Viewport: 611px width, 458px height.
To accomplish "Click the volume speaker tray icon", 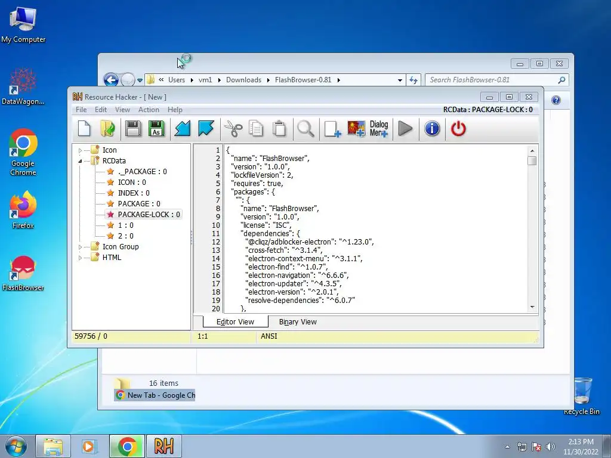I will 551,447.
